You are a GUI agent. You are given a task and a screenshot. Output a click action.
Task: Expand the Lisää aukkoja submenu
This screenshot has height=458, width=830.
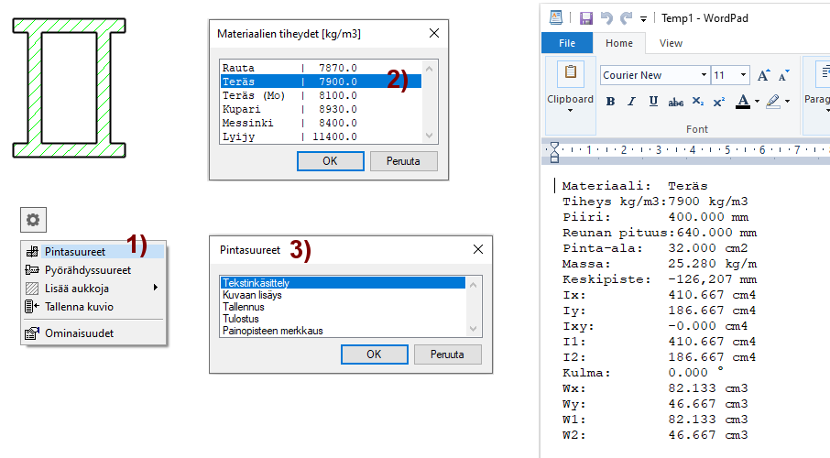point(155,289)
